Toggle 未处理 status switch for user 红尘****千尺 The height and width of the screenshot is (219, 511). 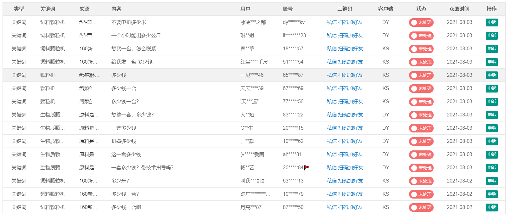[421, 62]
